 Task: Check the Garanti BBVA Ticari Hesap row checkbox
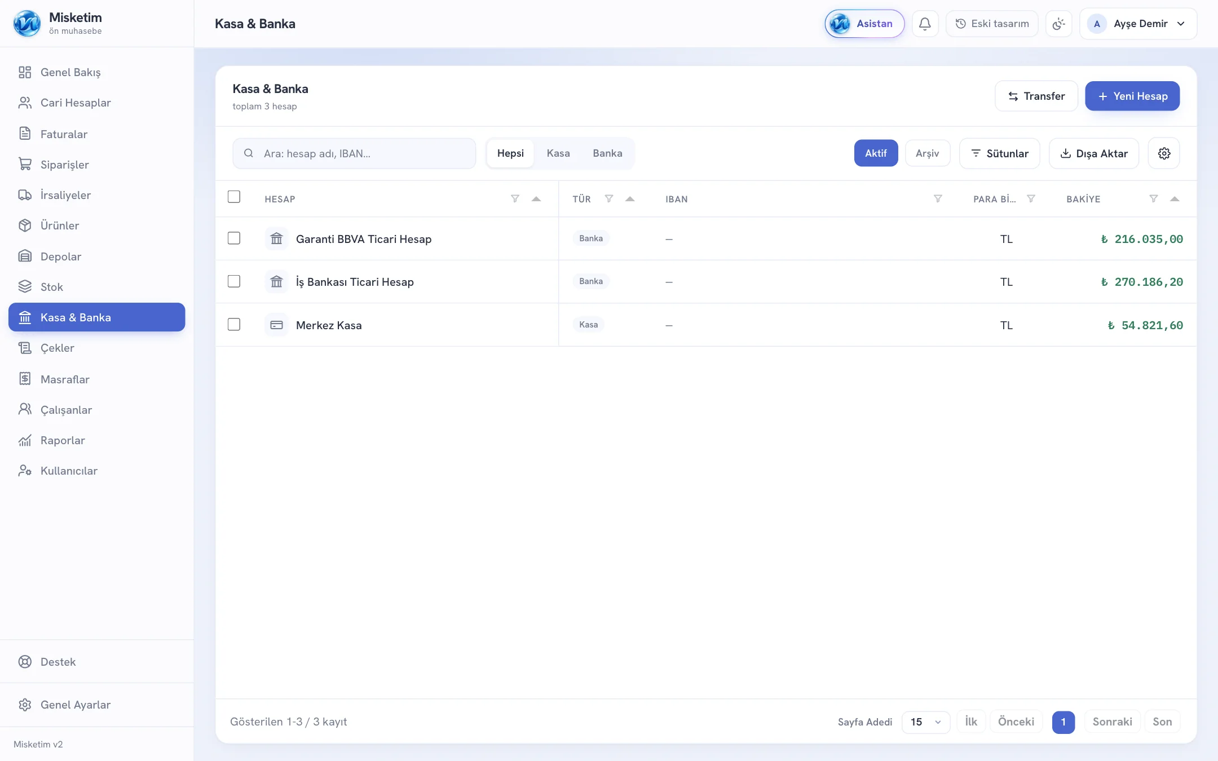(234, 238)
